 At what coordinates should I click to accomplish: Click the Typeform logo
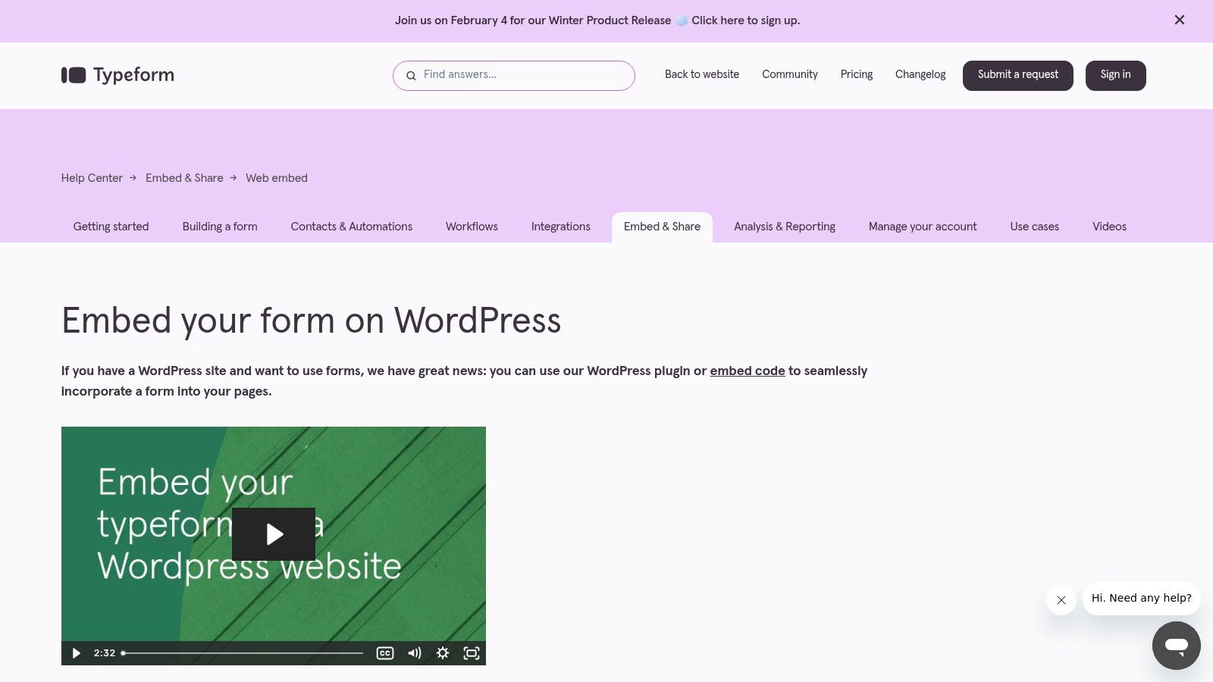point(117,75)
